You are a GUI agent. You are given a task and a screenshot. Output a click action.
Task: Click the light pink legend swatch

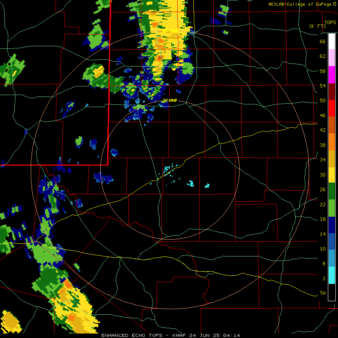[332, 58]
